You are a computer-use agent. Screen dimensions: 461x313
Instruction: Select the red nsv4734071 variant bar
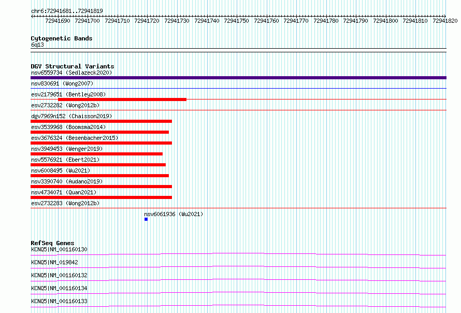coord(101,197)
